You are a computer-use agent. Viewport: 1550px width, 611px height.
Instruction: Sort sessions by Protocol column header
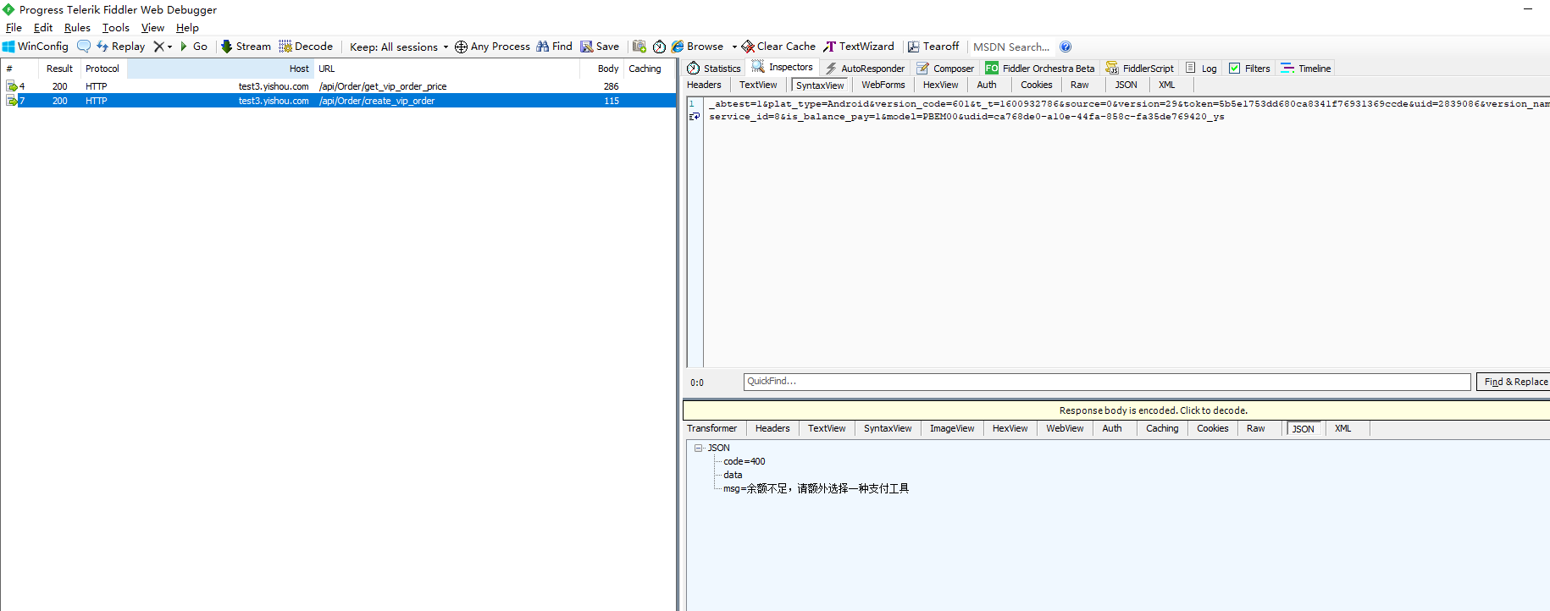pyautogui.click(x=102, y=69)
